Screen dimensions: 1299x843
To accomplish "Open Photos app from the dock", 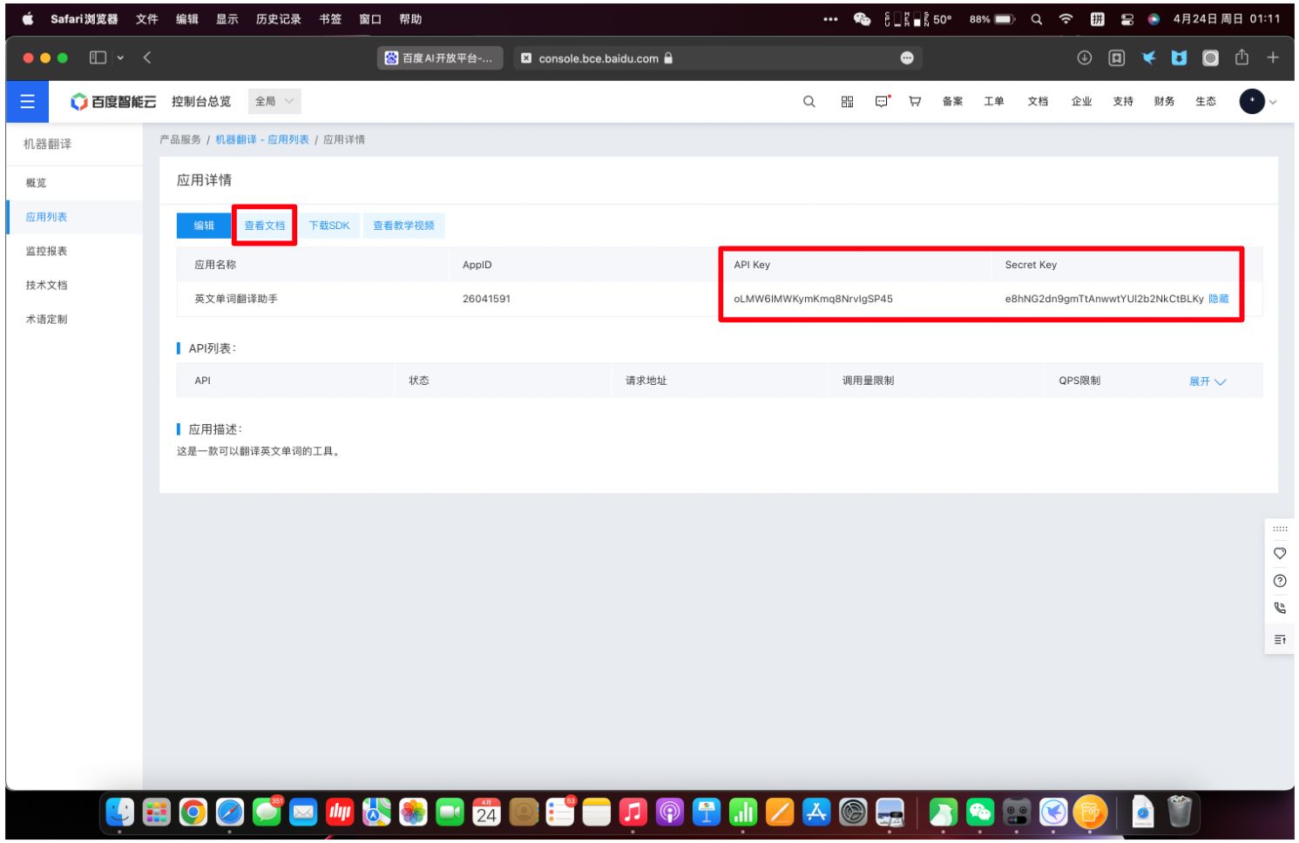I will (413, 813).
